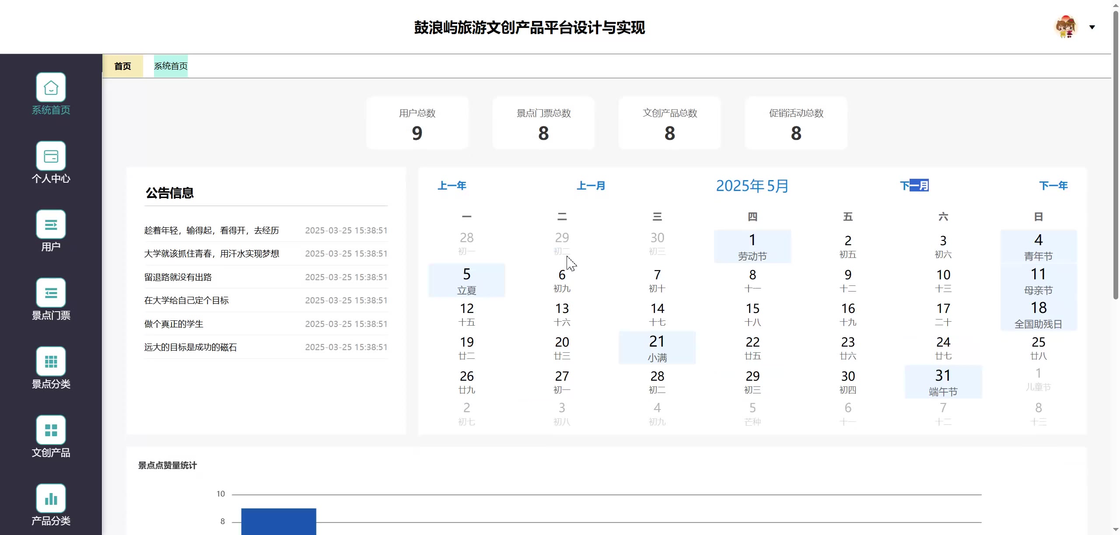
Task: Select May 21 小满 on calendar
Action: point(657,348)
